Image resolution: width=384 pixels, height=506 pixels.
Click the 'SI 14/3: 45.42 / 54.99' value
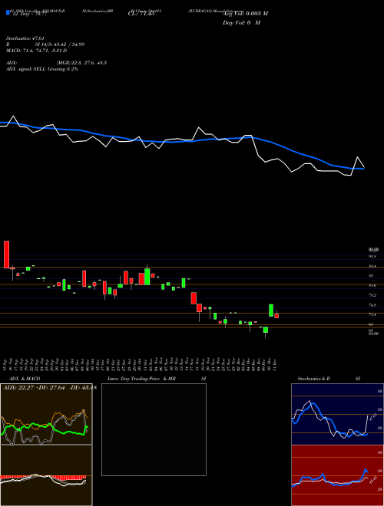pos(60,44)
